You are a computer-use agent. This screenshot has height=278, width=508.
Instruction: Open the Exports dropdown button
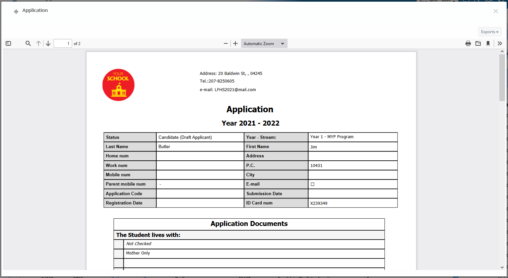pos(490,32)
